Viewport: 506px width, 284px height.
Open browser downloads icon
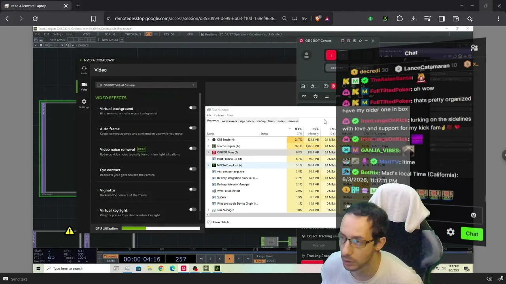413,19
